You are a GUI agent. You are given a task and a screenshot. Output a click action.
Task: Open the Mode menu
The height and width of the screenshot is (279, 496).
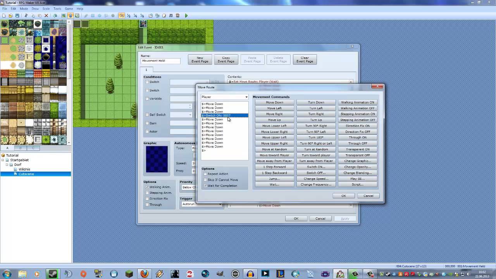click(x=24, y=9)
